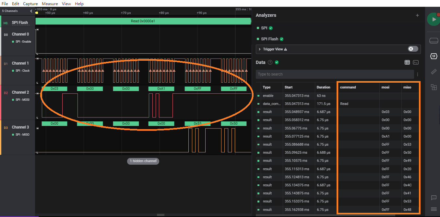Screen dimensions: 440x217
Task: Sort by the Duration column header
Action: tap(323, 87)
